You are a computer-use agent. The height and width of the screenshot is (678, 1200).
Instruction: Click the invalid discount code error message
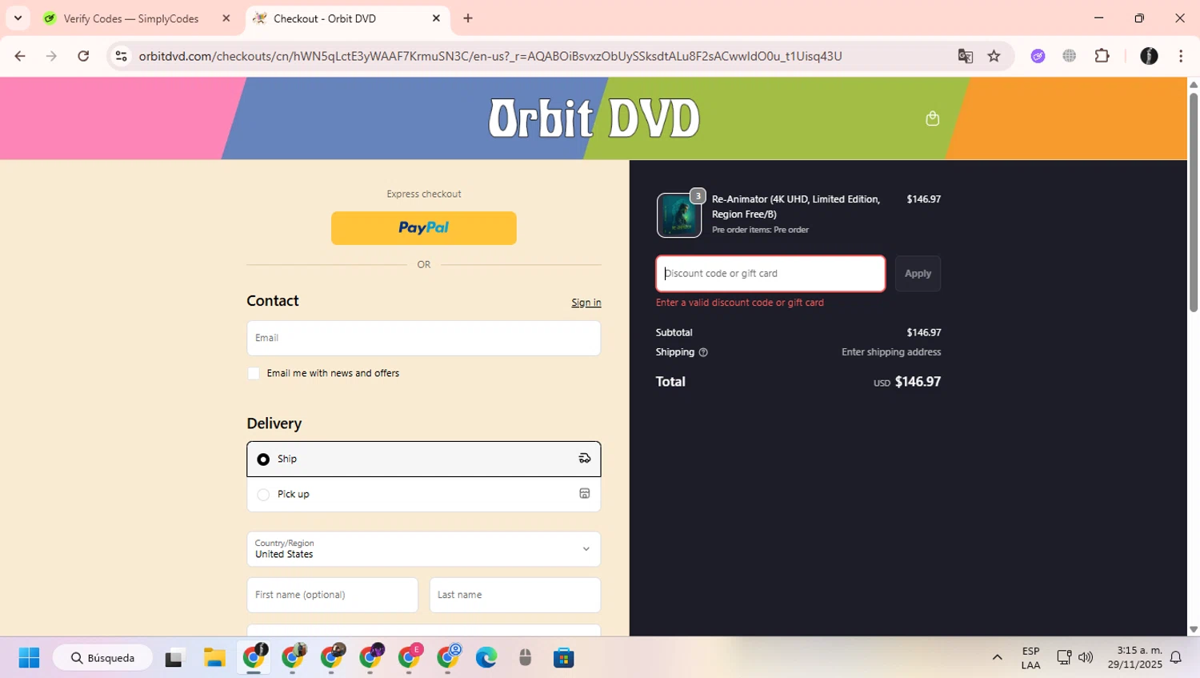[x=740, y=303]
